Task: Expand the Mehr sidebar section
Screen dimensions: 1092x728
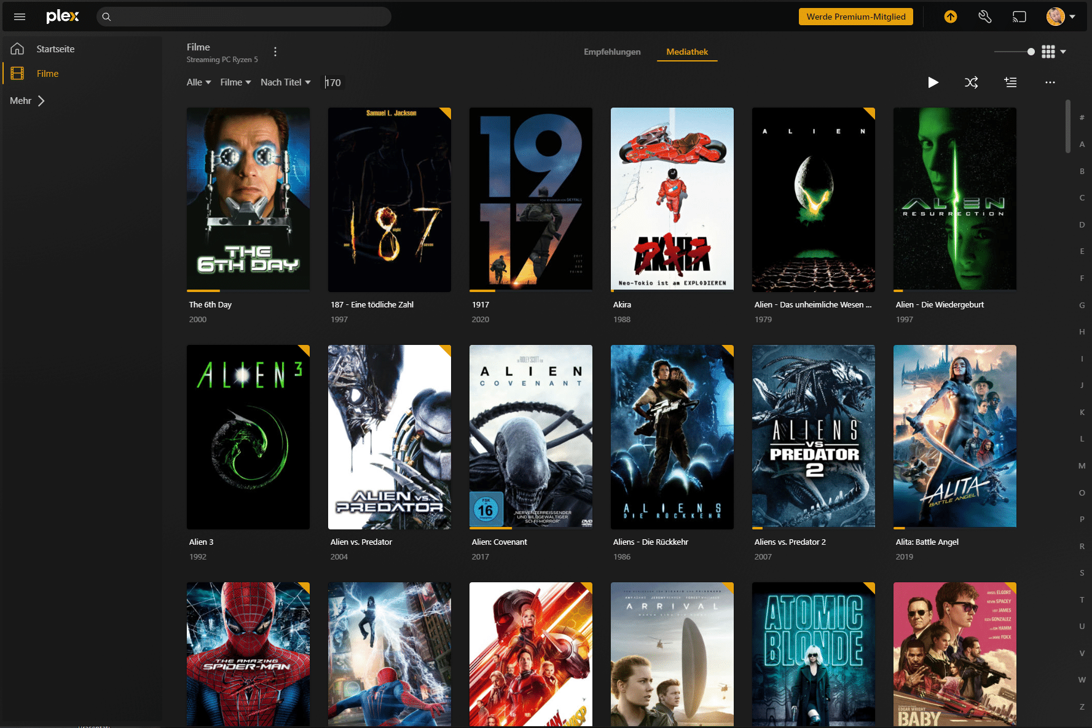Action: (x=28, y=100)
